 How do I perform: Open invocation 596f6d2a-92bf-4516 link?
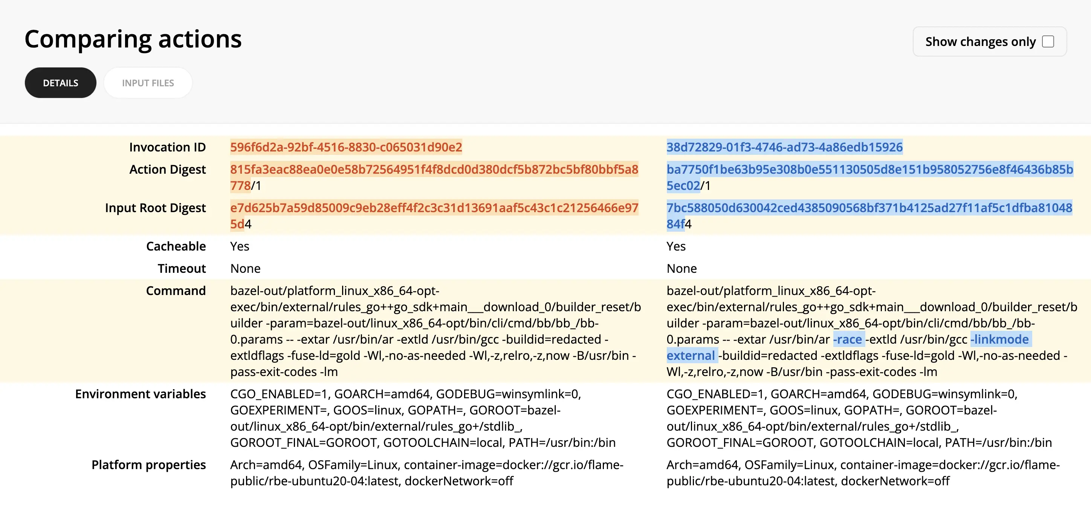[x=345, y=147]
